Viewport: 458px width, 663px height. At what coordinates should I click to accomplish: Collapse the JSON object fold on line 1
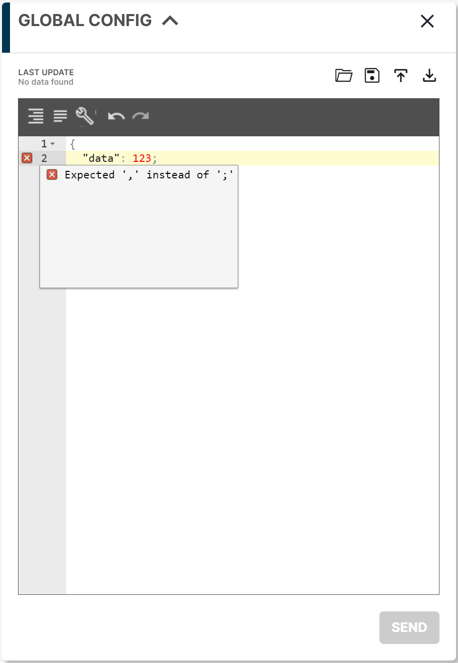53,143
